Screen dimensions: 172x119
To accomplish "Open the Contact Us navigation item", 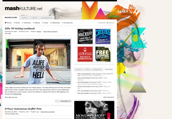I will pos(67,23).
